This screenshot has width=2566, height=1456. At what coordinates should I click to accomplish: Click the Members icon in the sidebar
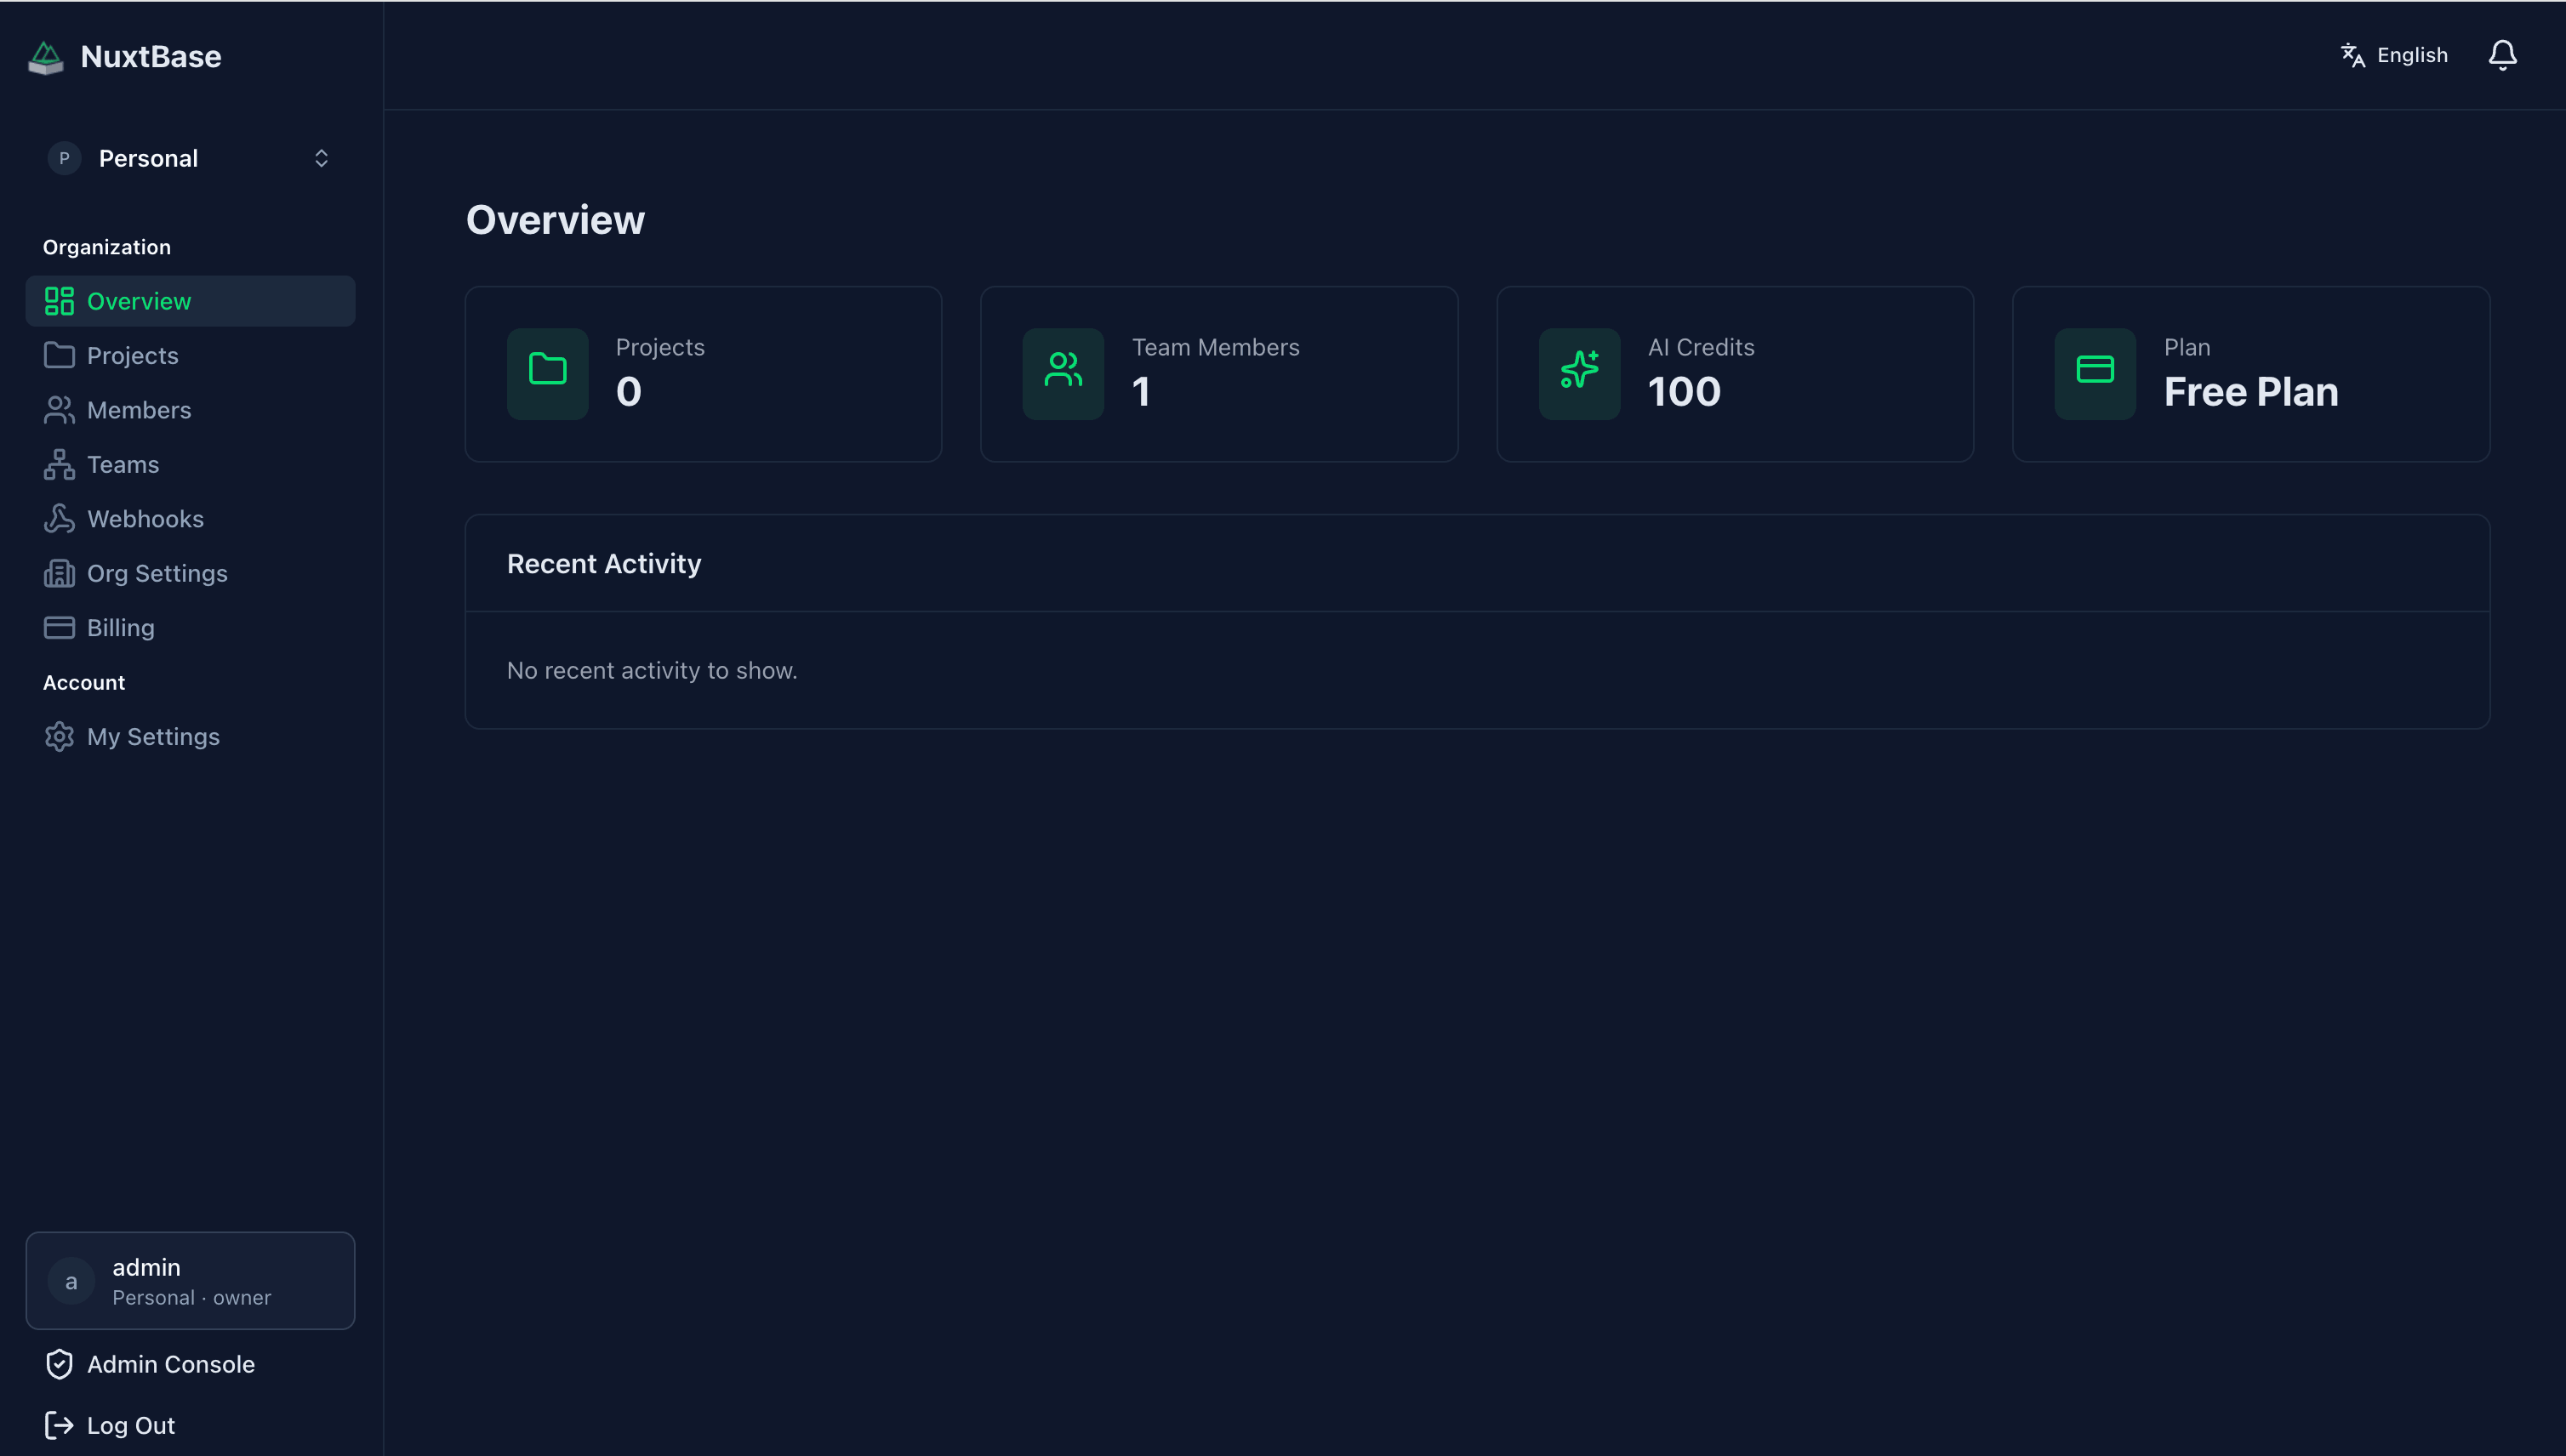pos(59,410)
